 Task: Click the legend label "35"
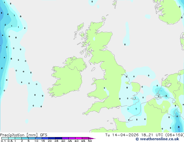point(70,141)
